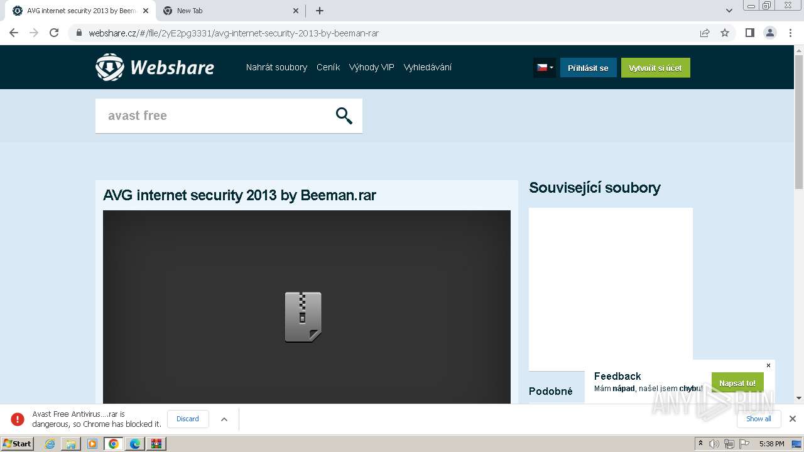This screenshot has height=452, width=804.
Task: Click the Související soubory heading
Action: [x=595, y=188]
